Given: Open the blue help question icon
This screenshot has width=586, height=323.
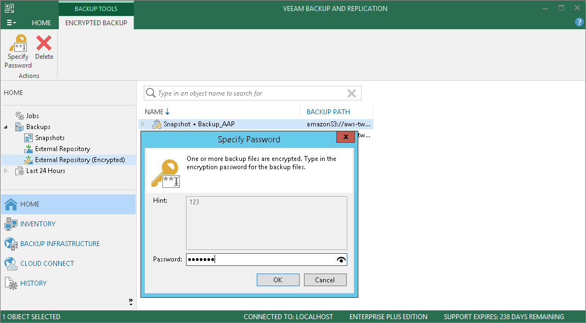Looking at the screenshot, I should [x=579, y=23].
